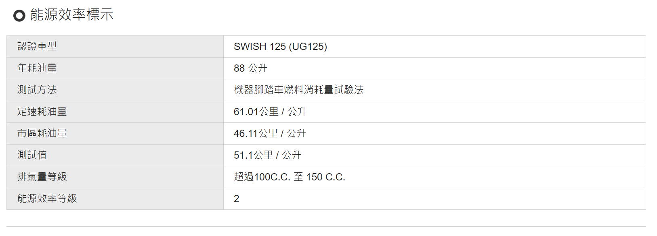This screenshot has height=236, width=657.
Task: Click the horizontal divider line below the table
Action: [326, 227]
